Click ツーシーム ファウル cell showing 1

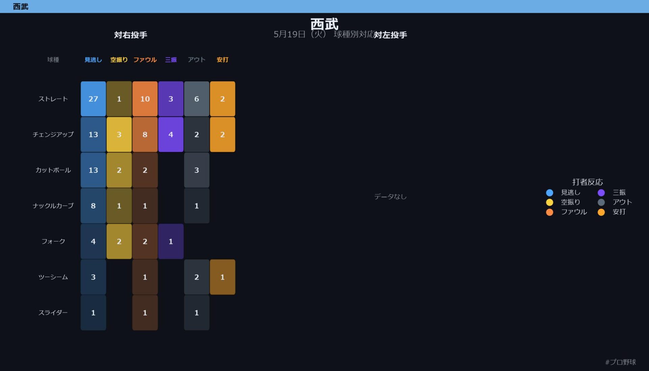(x=145, y=277)
